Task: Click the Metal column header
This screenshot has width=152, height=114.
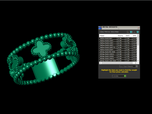Action: pos(108,36)
